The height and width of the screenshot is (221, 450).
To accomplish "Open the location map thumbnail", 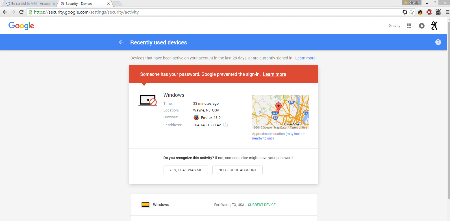I will tap(281, 112).
